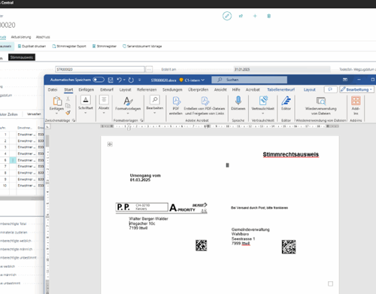Click Seriendokument Vorlage action
Viewport: 376px width, 294px height.
pyautogui.click(x=142, y=46)
